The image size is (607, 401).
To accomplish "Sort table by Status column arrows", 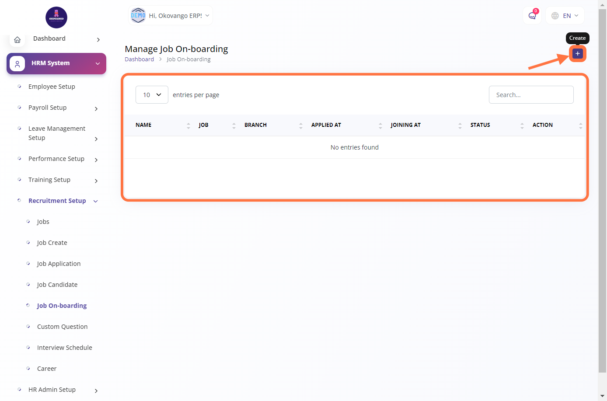I will pos(522,126).
